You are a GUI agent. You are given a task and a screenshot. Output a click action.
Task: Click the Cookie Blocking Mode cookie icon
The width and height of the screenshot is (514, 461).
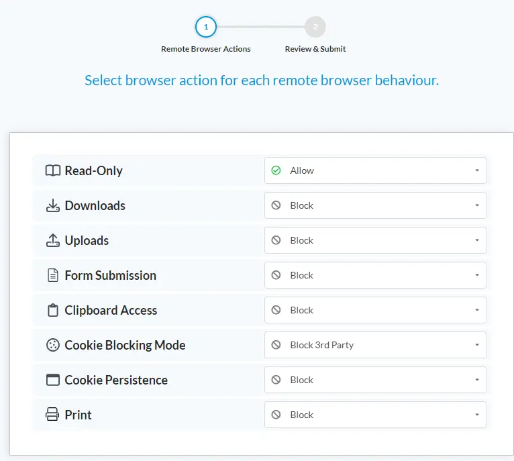click(52, 345)
